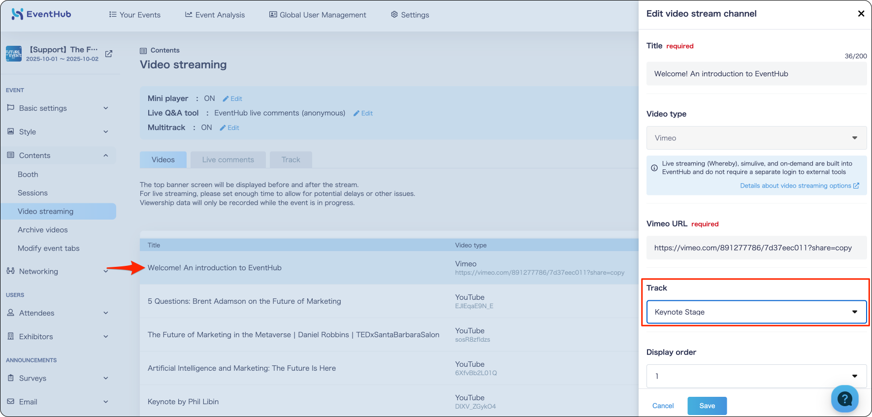872x417 pixels.
Task: Select 'Keynote by Phil Libin' row
Action: pos(389,401)
